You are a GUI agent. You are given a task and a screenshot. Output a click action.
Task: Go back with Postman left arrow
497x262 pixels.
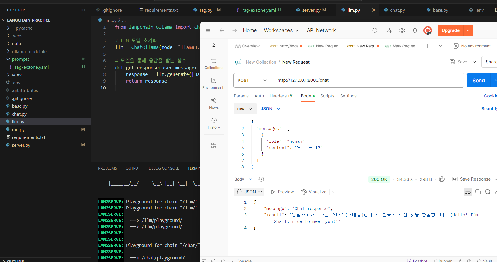point(222,30)
